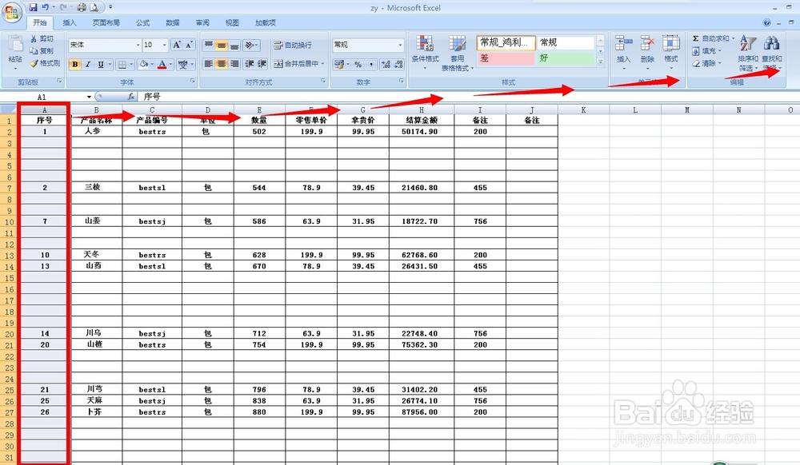Select column K header

tap(583, 109)
